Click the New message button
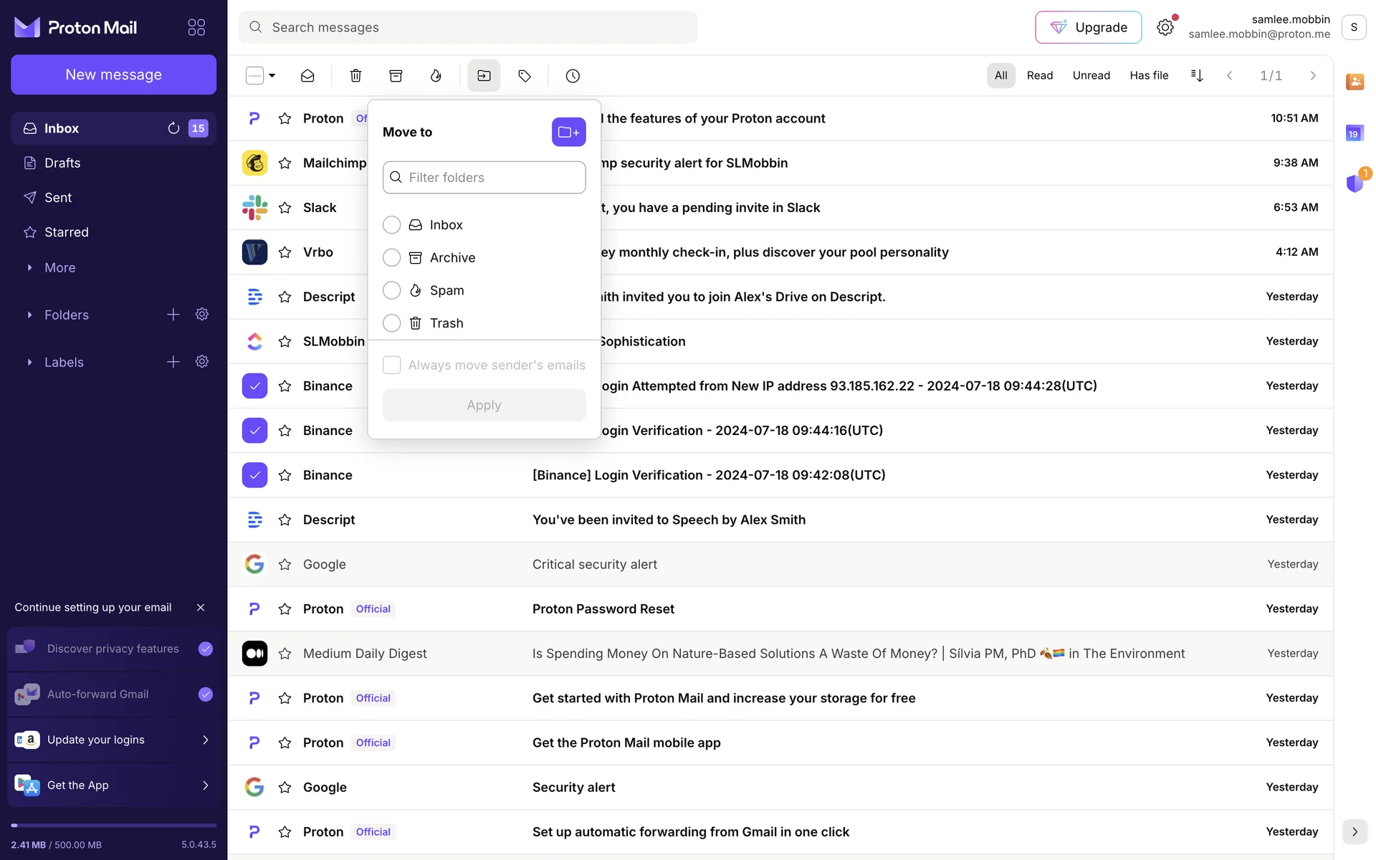The width and height of the screenshot is (1376, 860). tap(113, 75)
